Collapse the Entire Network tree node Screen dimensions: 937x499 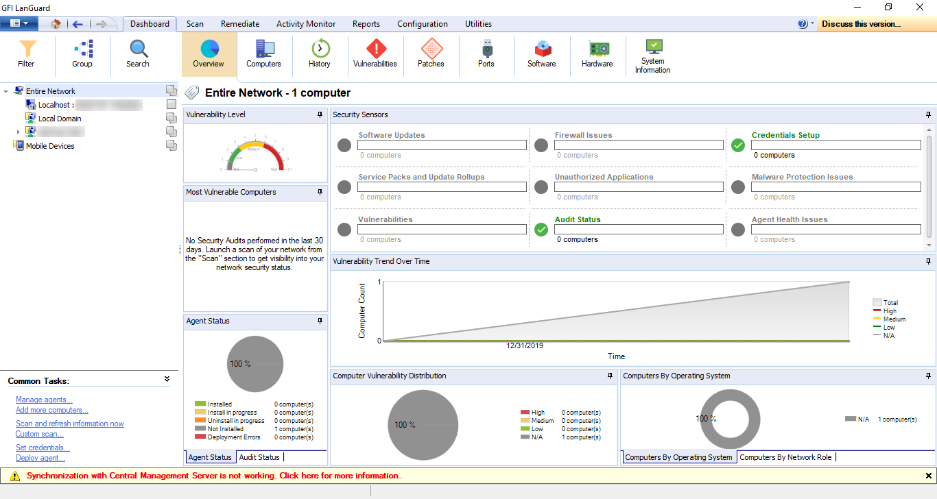click(x=6, y=91)
